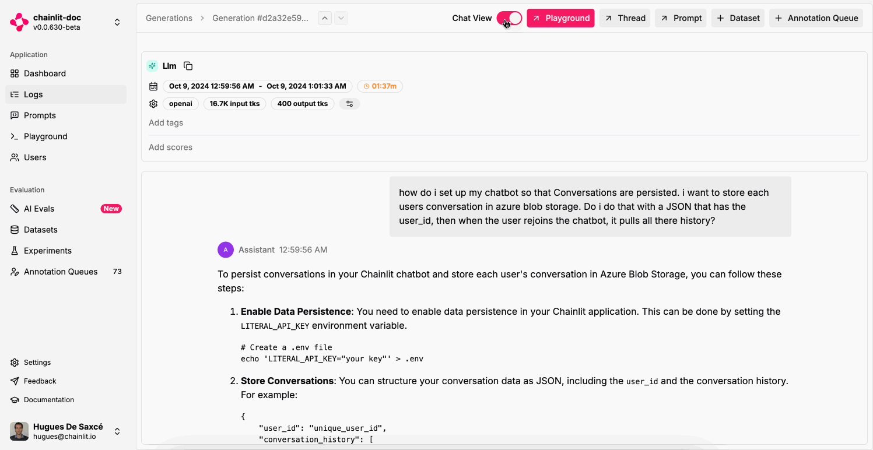The width and height of the screenshot is (873, 450).
Task: Open the model settings icon near output tks
Action: click(x=349, y=103)
